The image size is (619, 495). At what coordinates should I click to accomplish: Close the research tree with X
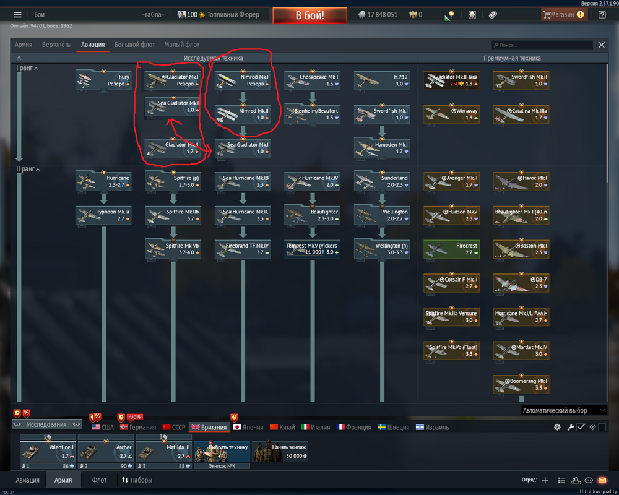pos(601,45)
